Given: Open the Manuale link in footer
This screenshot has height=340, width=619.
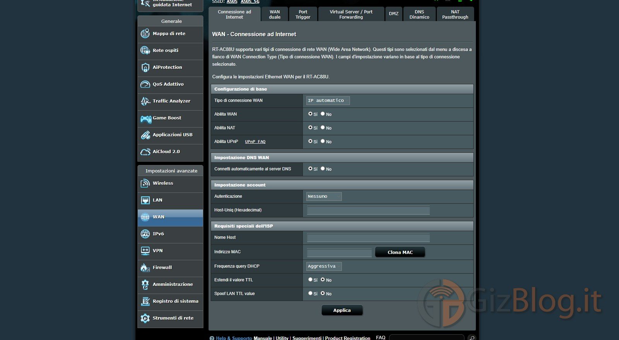Looking at the screenshot, I should click(x=263, y=338).
